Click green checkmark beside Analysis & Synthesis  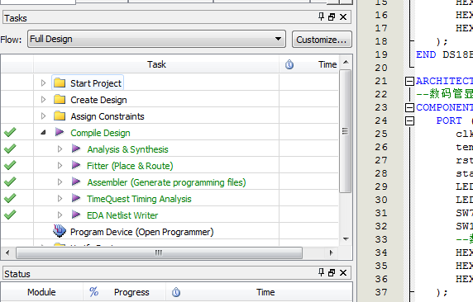(10, 149)
